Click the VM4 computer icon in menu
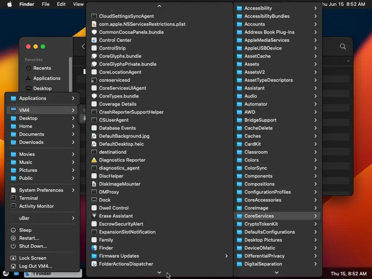Image resolution: width=372 pixels, height=279 pixels. tap(13, 110)
